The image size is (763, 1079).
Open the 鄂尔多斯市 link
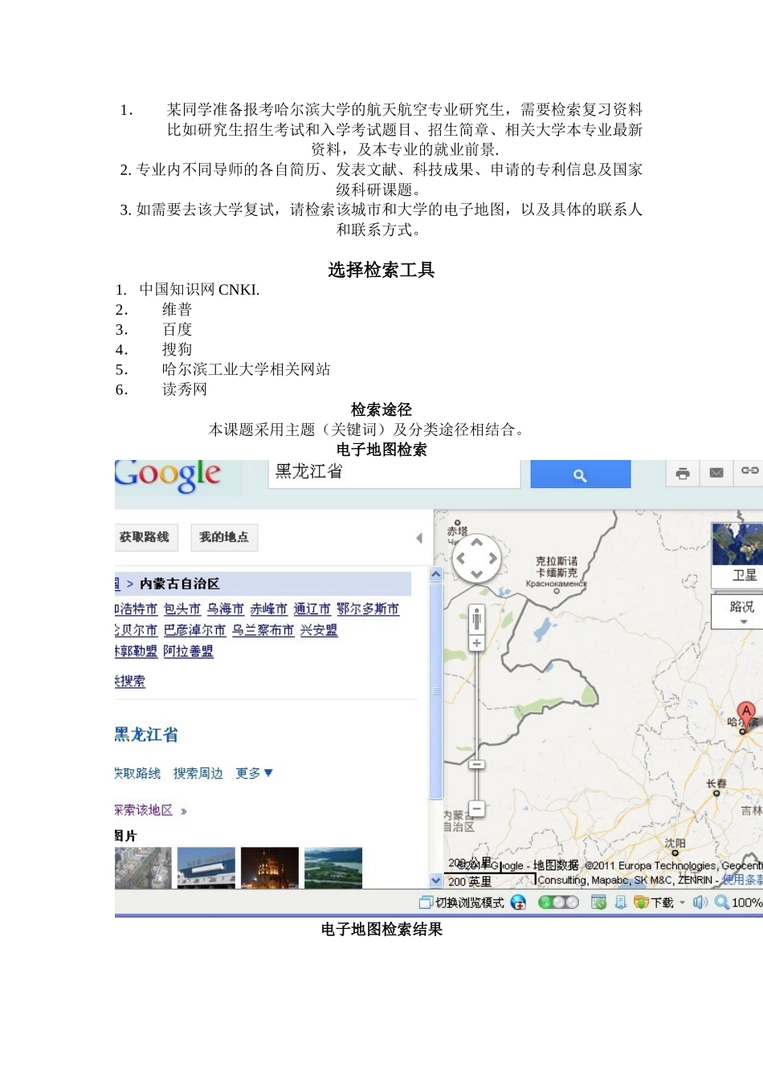pyautogui.click(x=368, y=609)
